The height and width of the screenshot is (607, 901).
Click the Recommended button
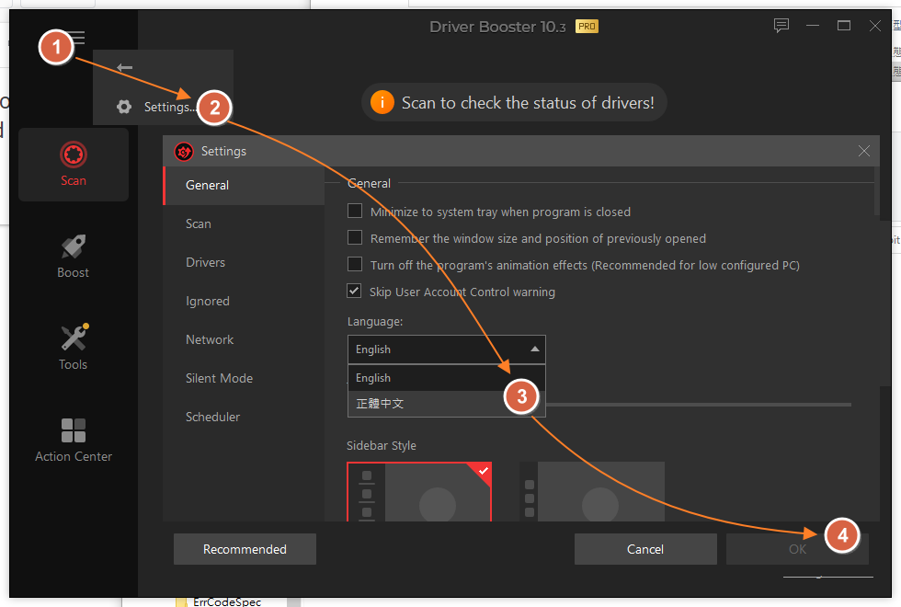[245, 549]
